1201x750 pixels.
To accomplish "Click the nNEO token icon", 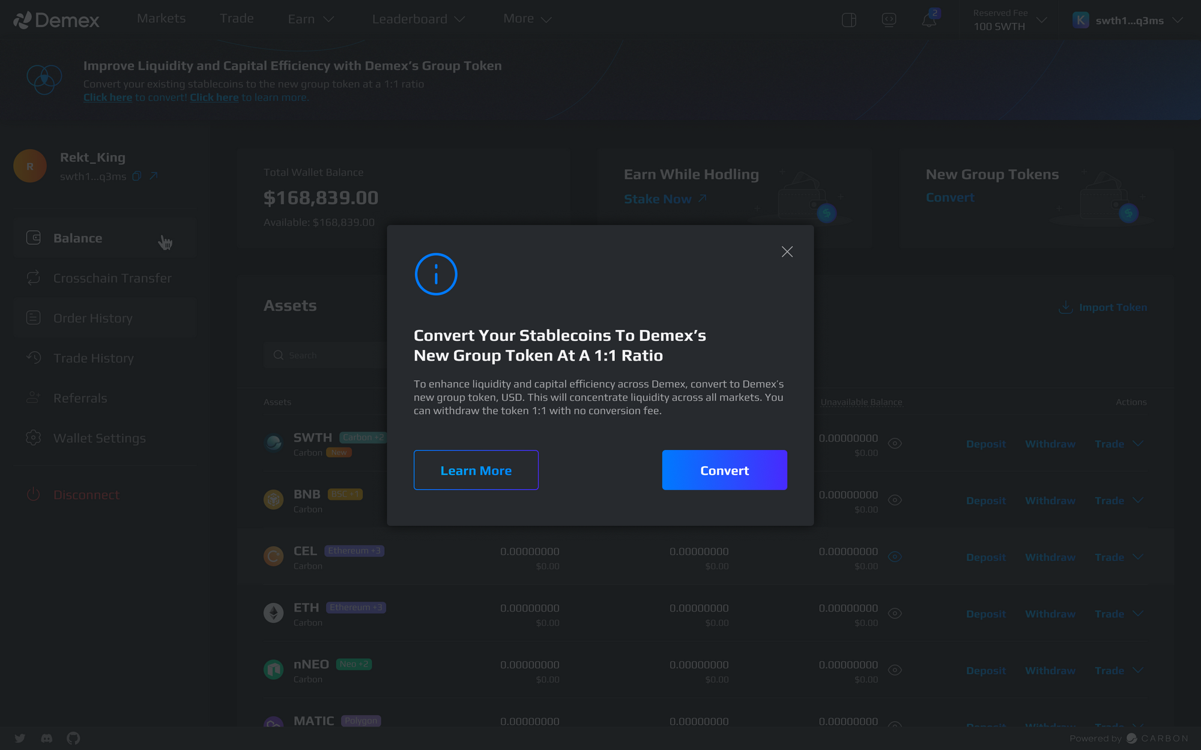I will [x=274, y=670].
